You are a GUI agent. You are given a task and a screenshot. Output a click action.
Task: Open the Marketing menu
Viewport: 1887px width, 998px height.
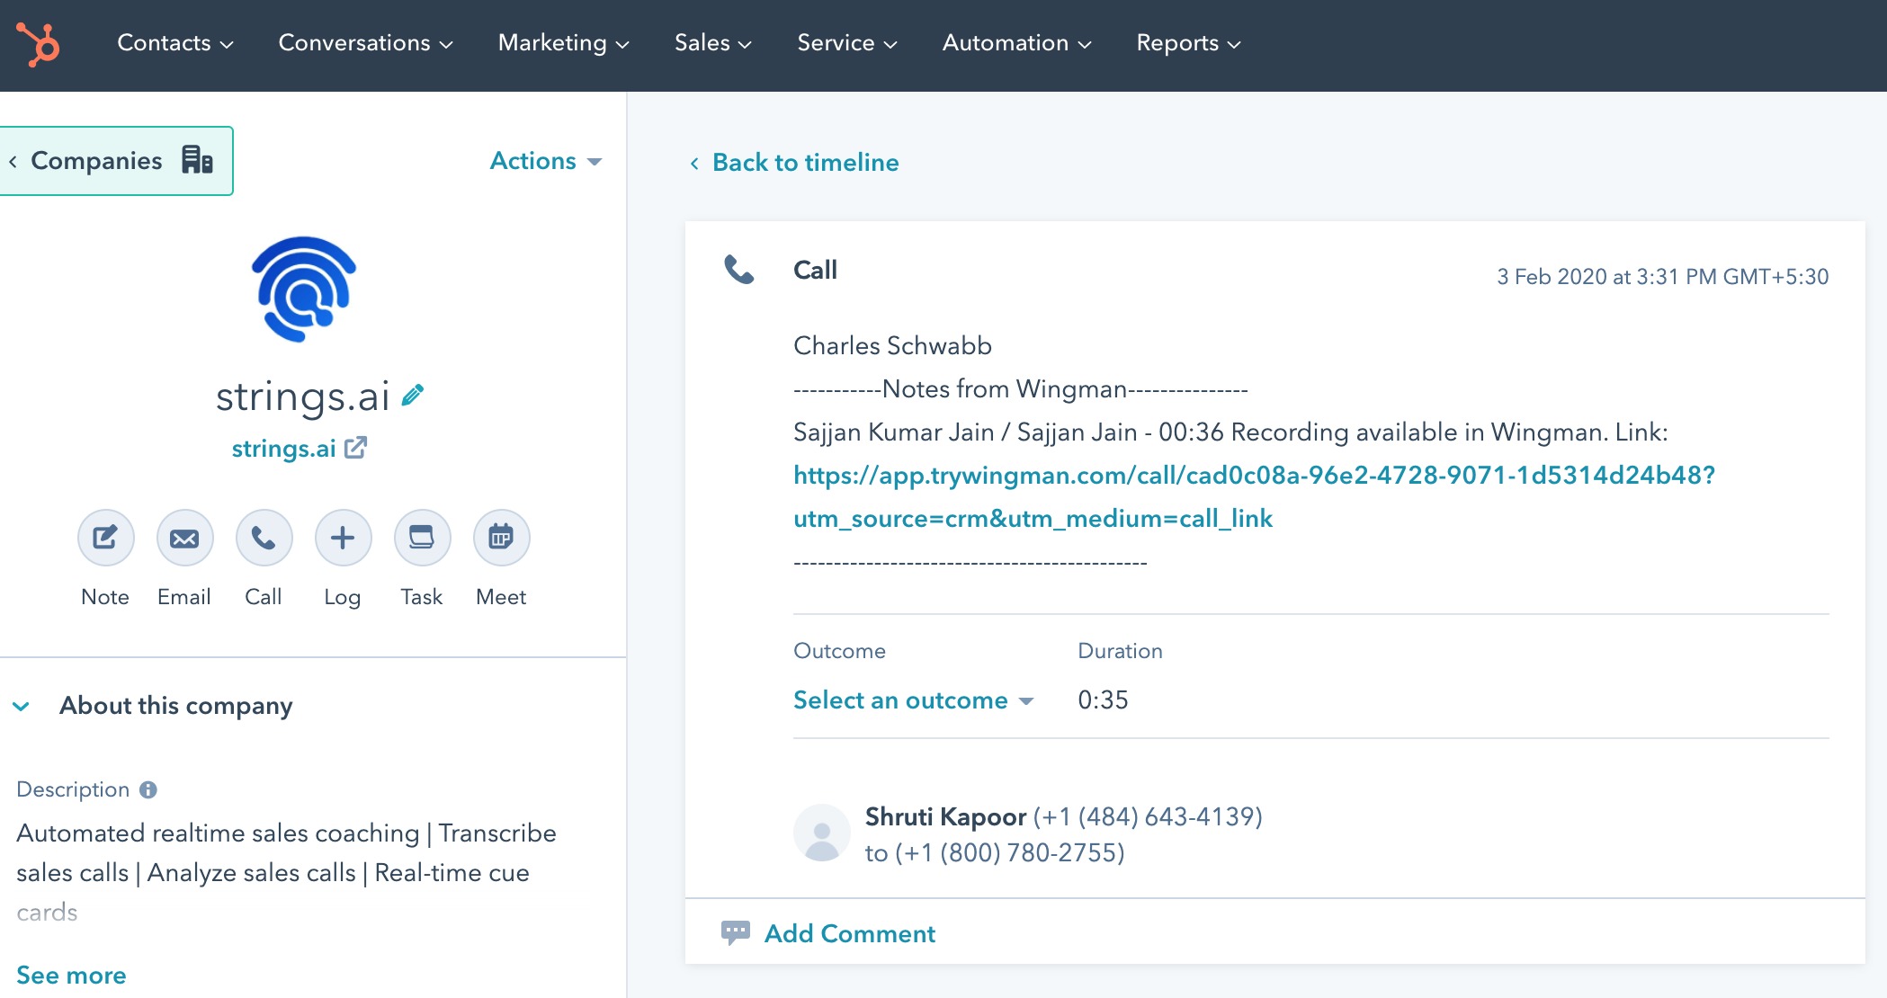(x=563, y=43)
